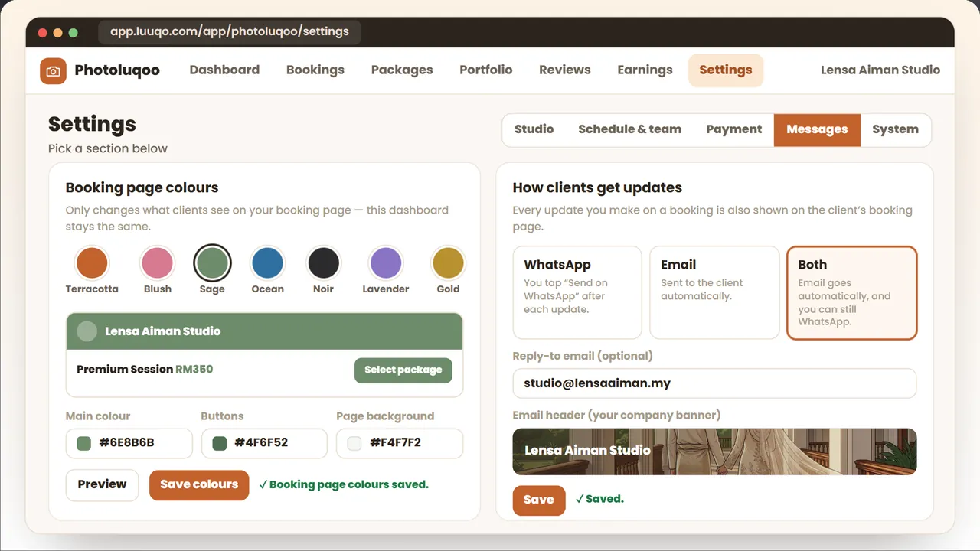
Task: Choose the Blush colour swatch
Action: 157,263
